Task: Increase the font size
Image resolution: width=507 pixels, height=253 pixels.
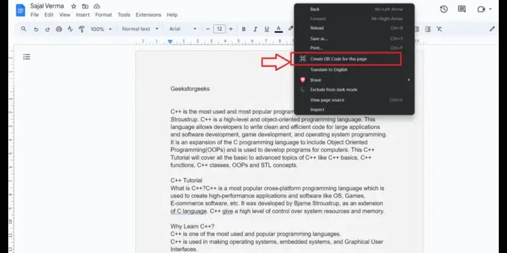Action: click(x=231, y=29)
